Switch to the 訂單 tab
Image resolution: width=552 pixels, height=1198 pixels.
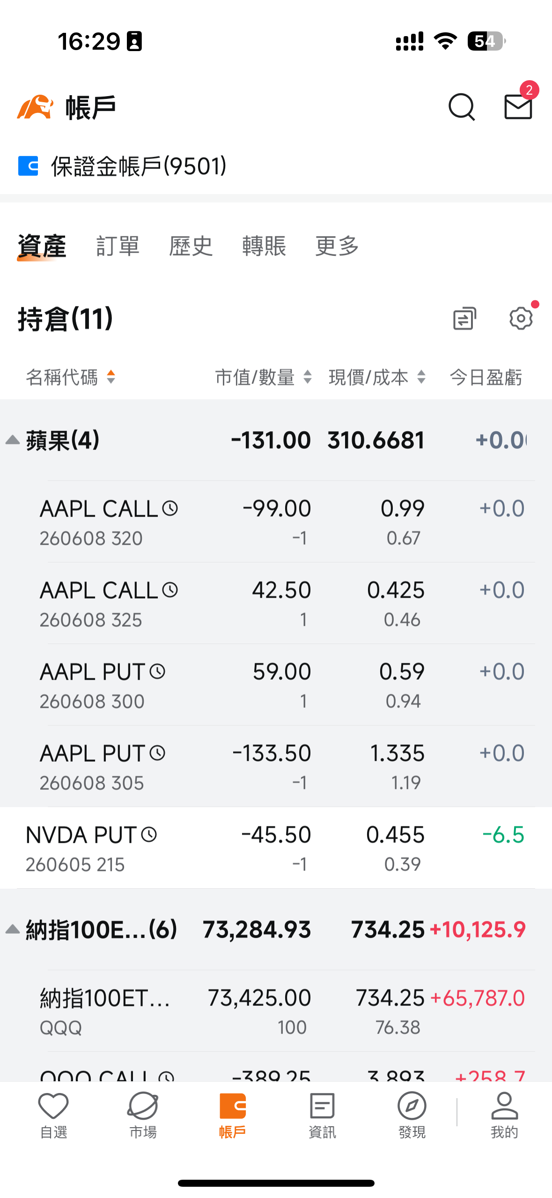[x=118, y=246]
